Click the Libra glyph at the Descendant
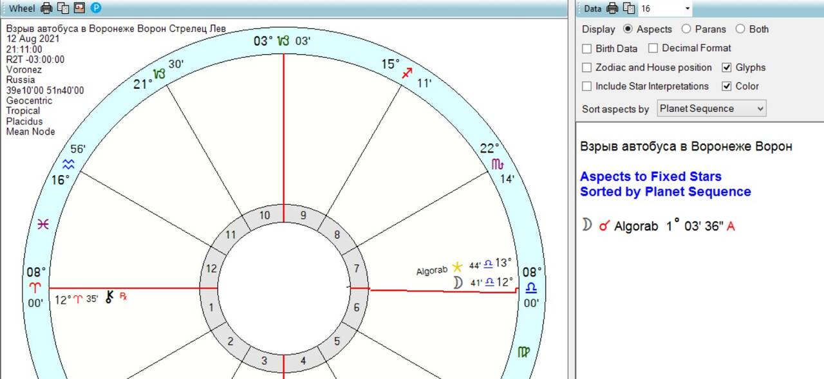824x379 pixels. point(531,287)
